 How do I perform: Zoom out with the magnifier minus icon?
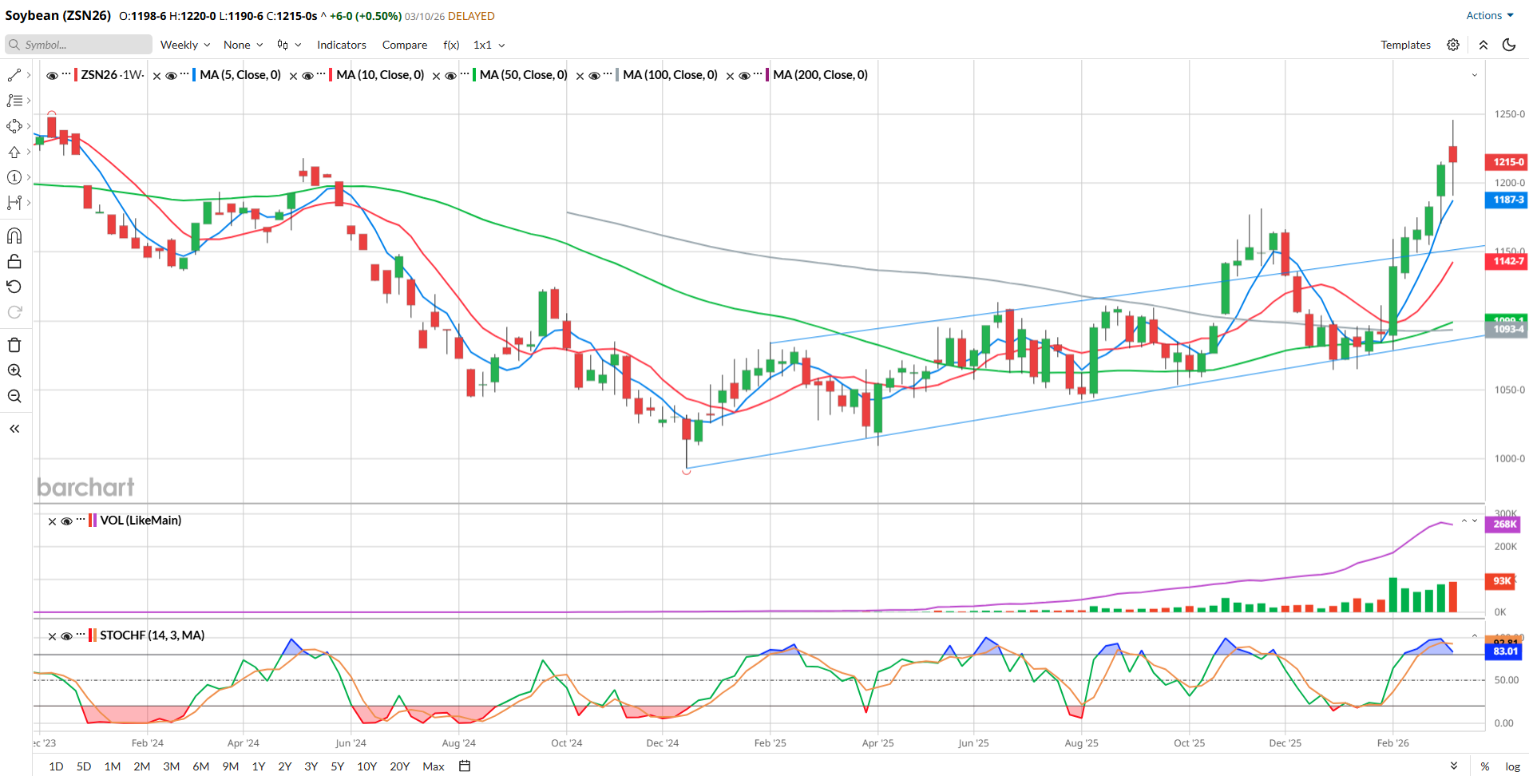coord(14,397)
